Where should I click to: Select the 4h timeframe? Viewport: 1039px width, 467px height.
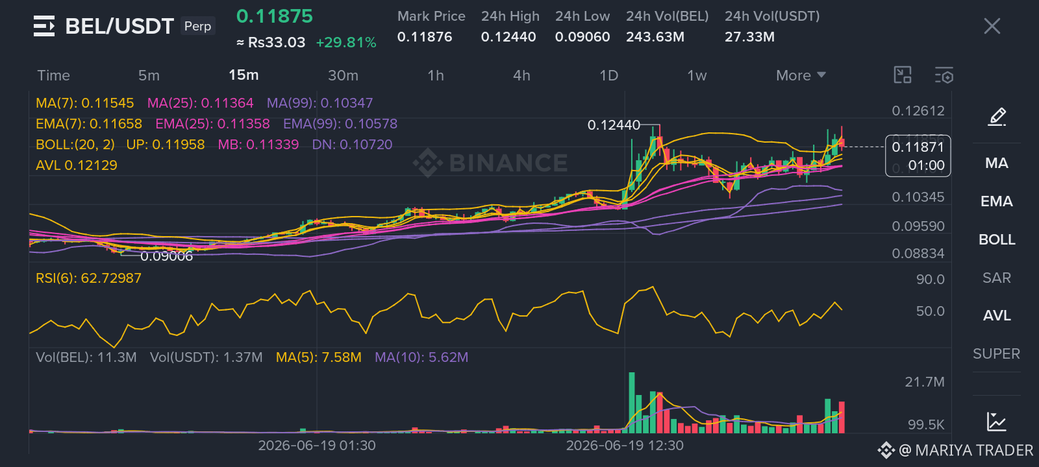click(521, 75)
